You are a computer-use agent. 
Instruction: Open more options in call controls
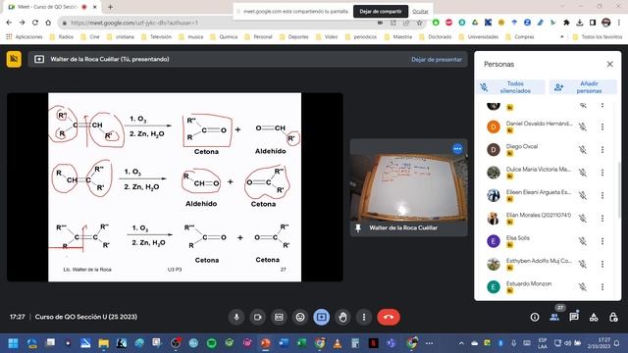point(364,317)
